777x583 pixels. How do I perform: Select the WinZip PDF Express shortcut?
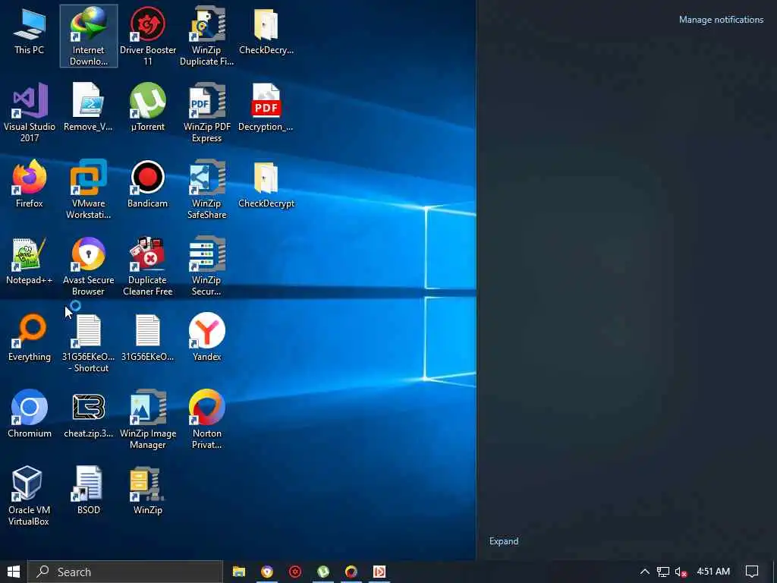(x=206, y=112)
